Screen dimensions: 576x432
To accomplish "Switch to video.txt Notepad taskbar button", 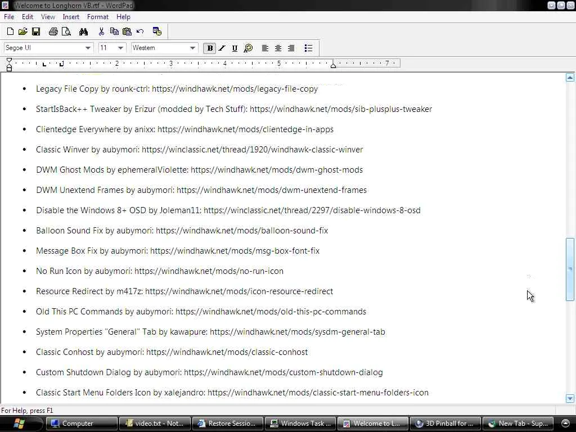I will coord(155,424).
